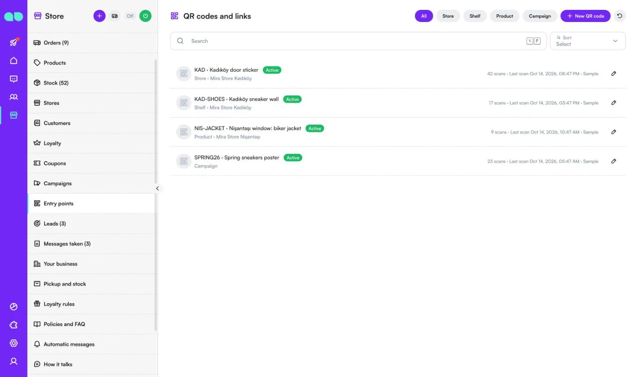Viewport: 638px width, 377px height.
Task: Click the app logo at top of rail
Action: tap(13, 17)
